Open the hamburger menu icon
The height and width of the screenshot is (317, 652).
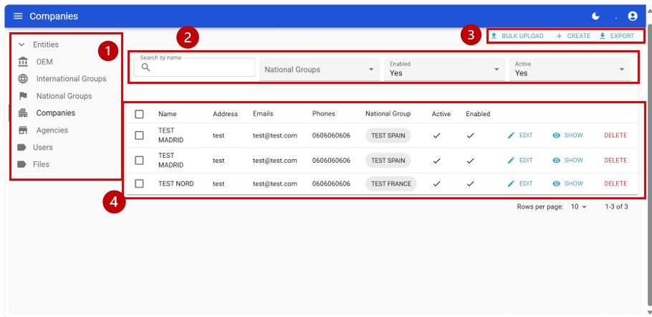(18, 16)
